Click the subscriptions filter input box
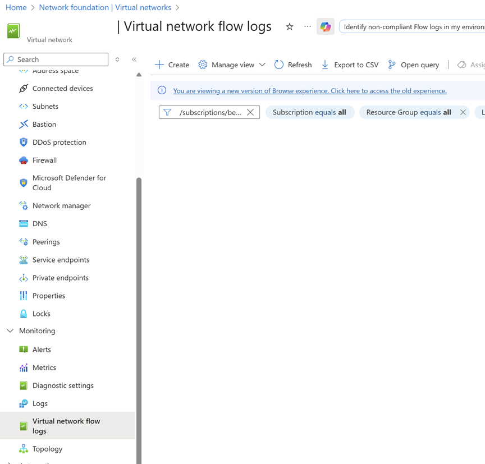This screenshot has height=464, width=485. pyautogui.click(x=209, y=112)
